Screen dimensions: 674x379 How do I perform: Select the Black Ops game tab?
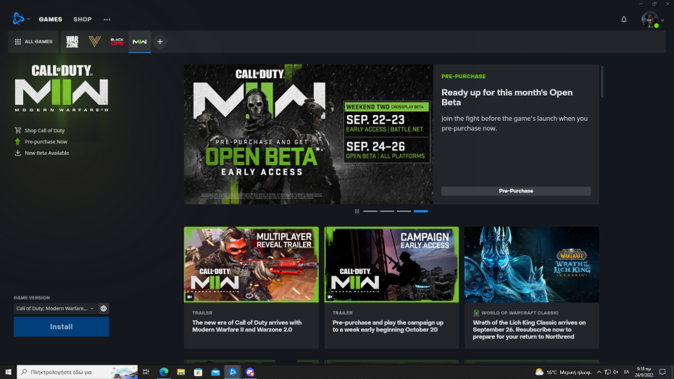(x=117, y=42)
